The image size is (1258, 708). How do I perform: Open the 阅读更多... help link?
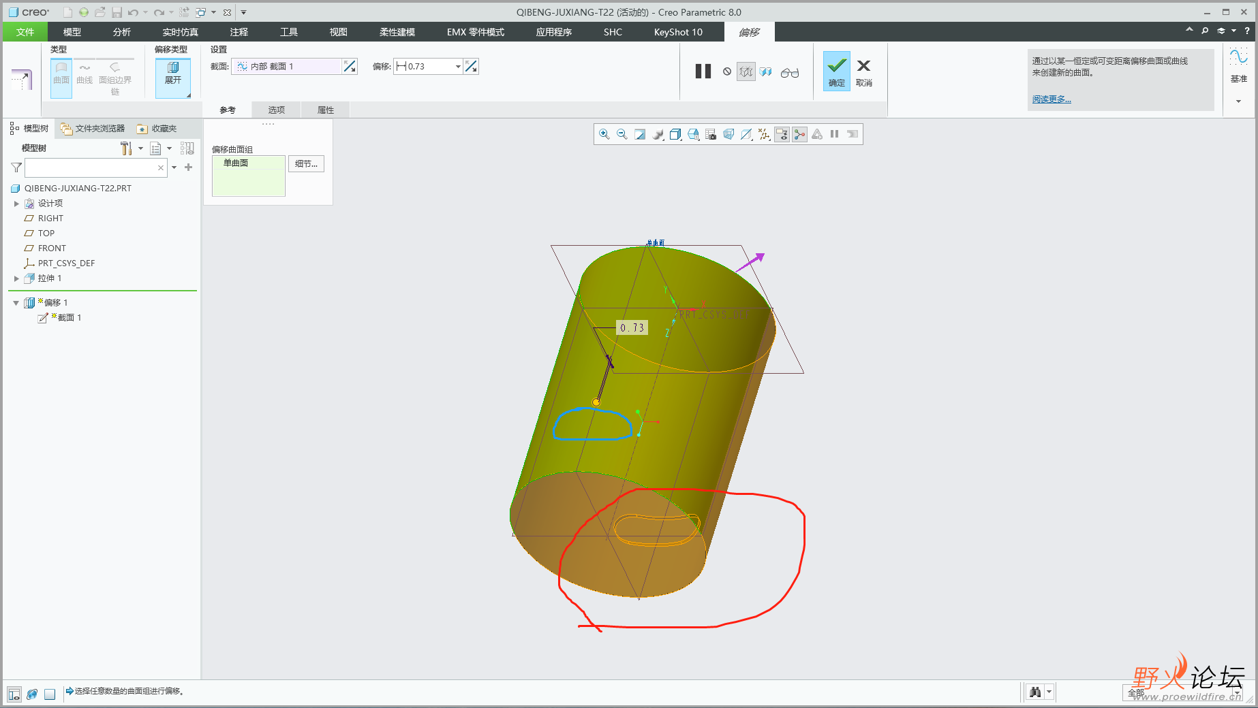click(x=1052, y=99)
